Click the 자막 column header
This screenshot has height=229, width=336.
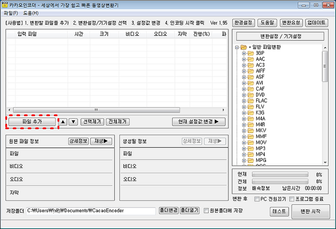[182, 34]
